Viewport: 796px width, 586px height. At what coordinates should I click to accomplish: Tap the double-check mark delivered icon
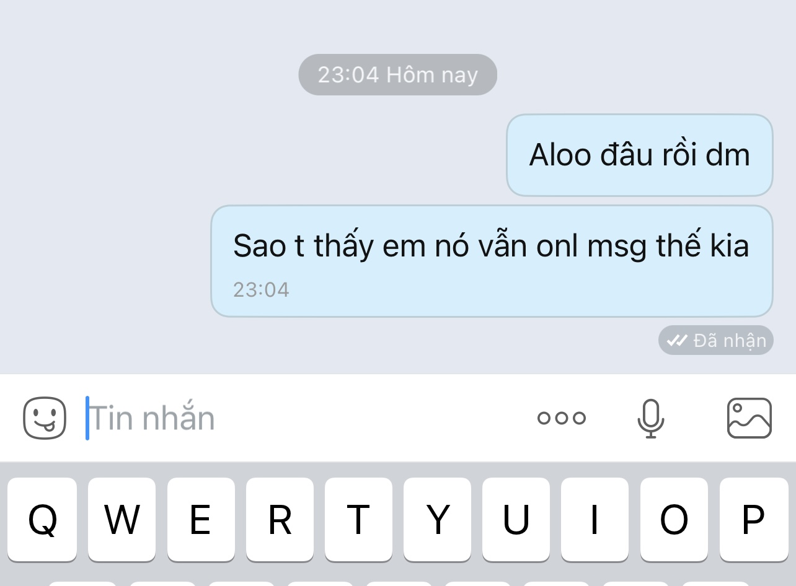pyautogui.click(x=677, y=340)
